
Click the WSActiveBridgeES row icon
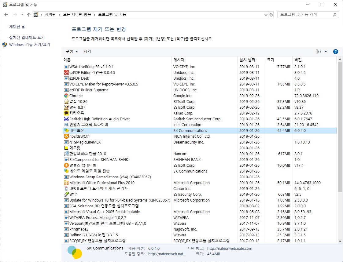pyautogui.click(x=66, y=67)
